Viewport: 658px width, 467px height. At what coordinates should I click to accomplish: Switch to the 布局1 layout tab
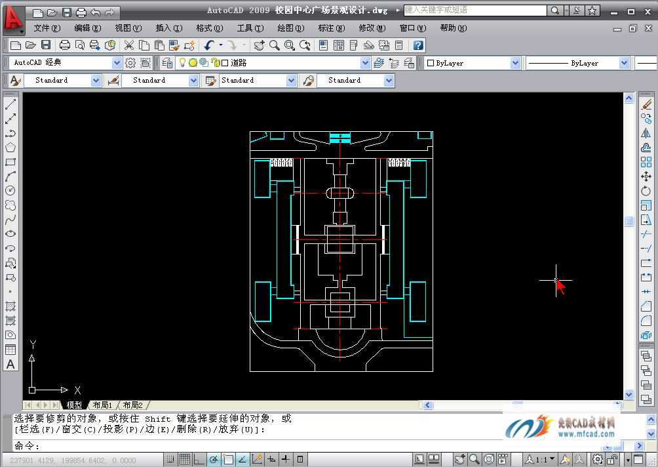(102, 405)
